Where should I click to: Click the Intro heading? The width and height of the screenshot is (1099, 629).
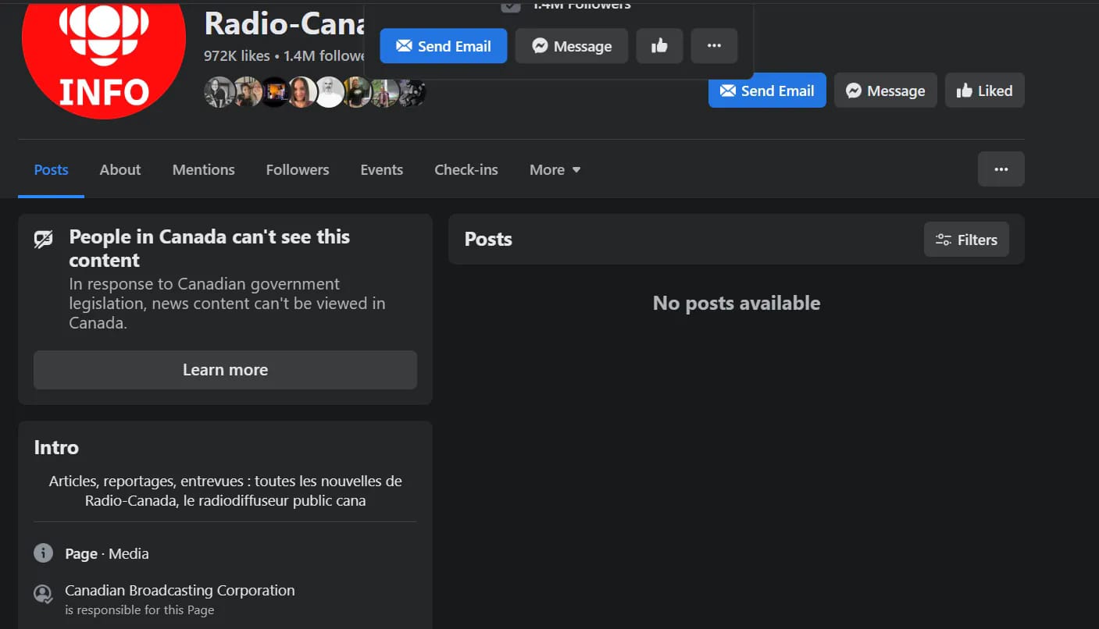pyautogui.click(x=56, y=447)
